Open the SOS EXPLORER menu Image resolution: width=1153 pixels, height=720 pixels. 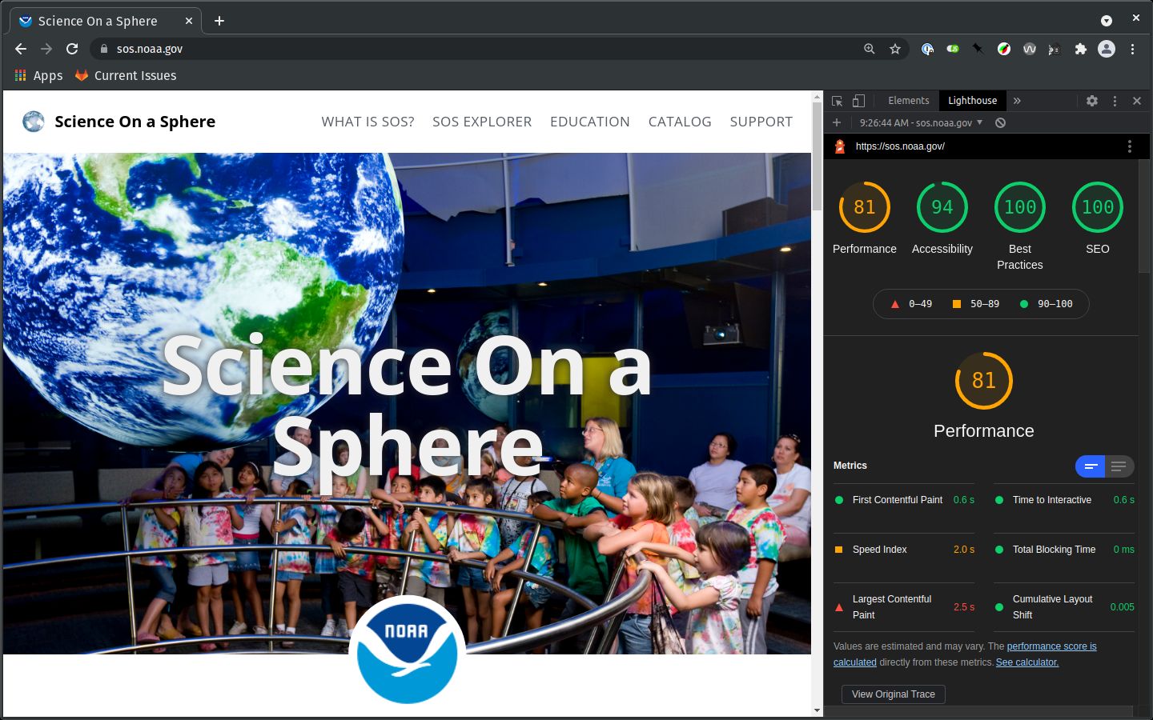coord(482,122)
